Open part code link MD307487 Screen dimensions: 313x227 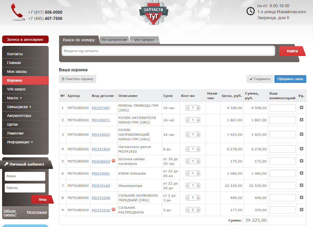(x=101, y=108)
